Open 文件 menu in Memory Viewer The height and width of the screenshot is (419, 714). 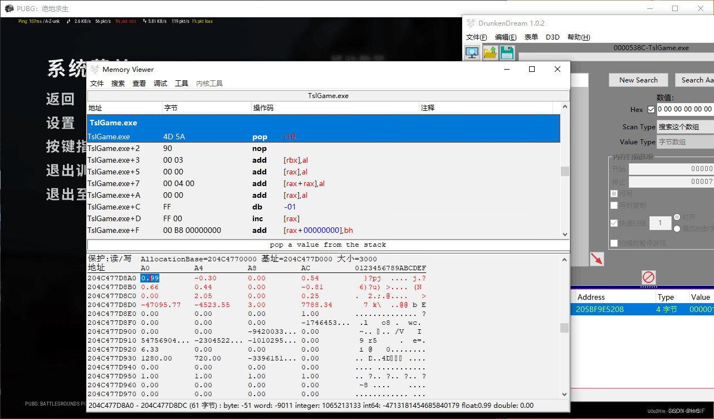(97, 84)
